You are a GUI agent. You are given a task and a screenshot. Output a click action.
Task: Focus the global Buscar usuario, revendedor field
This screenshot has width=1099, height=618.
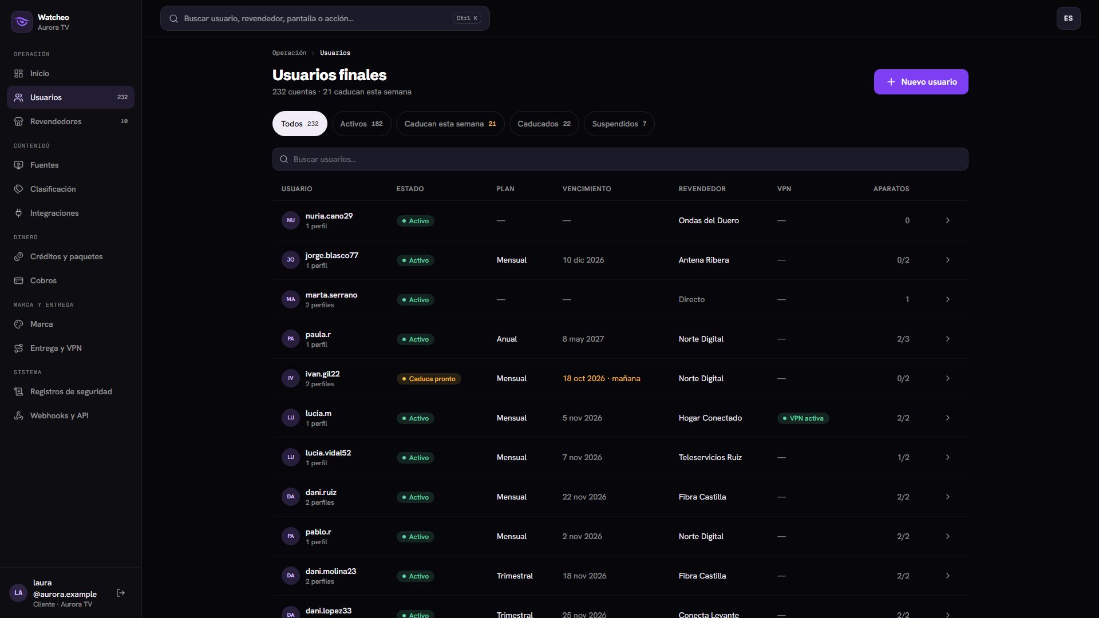[325, 18]
